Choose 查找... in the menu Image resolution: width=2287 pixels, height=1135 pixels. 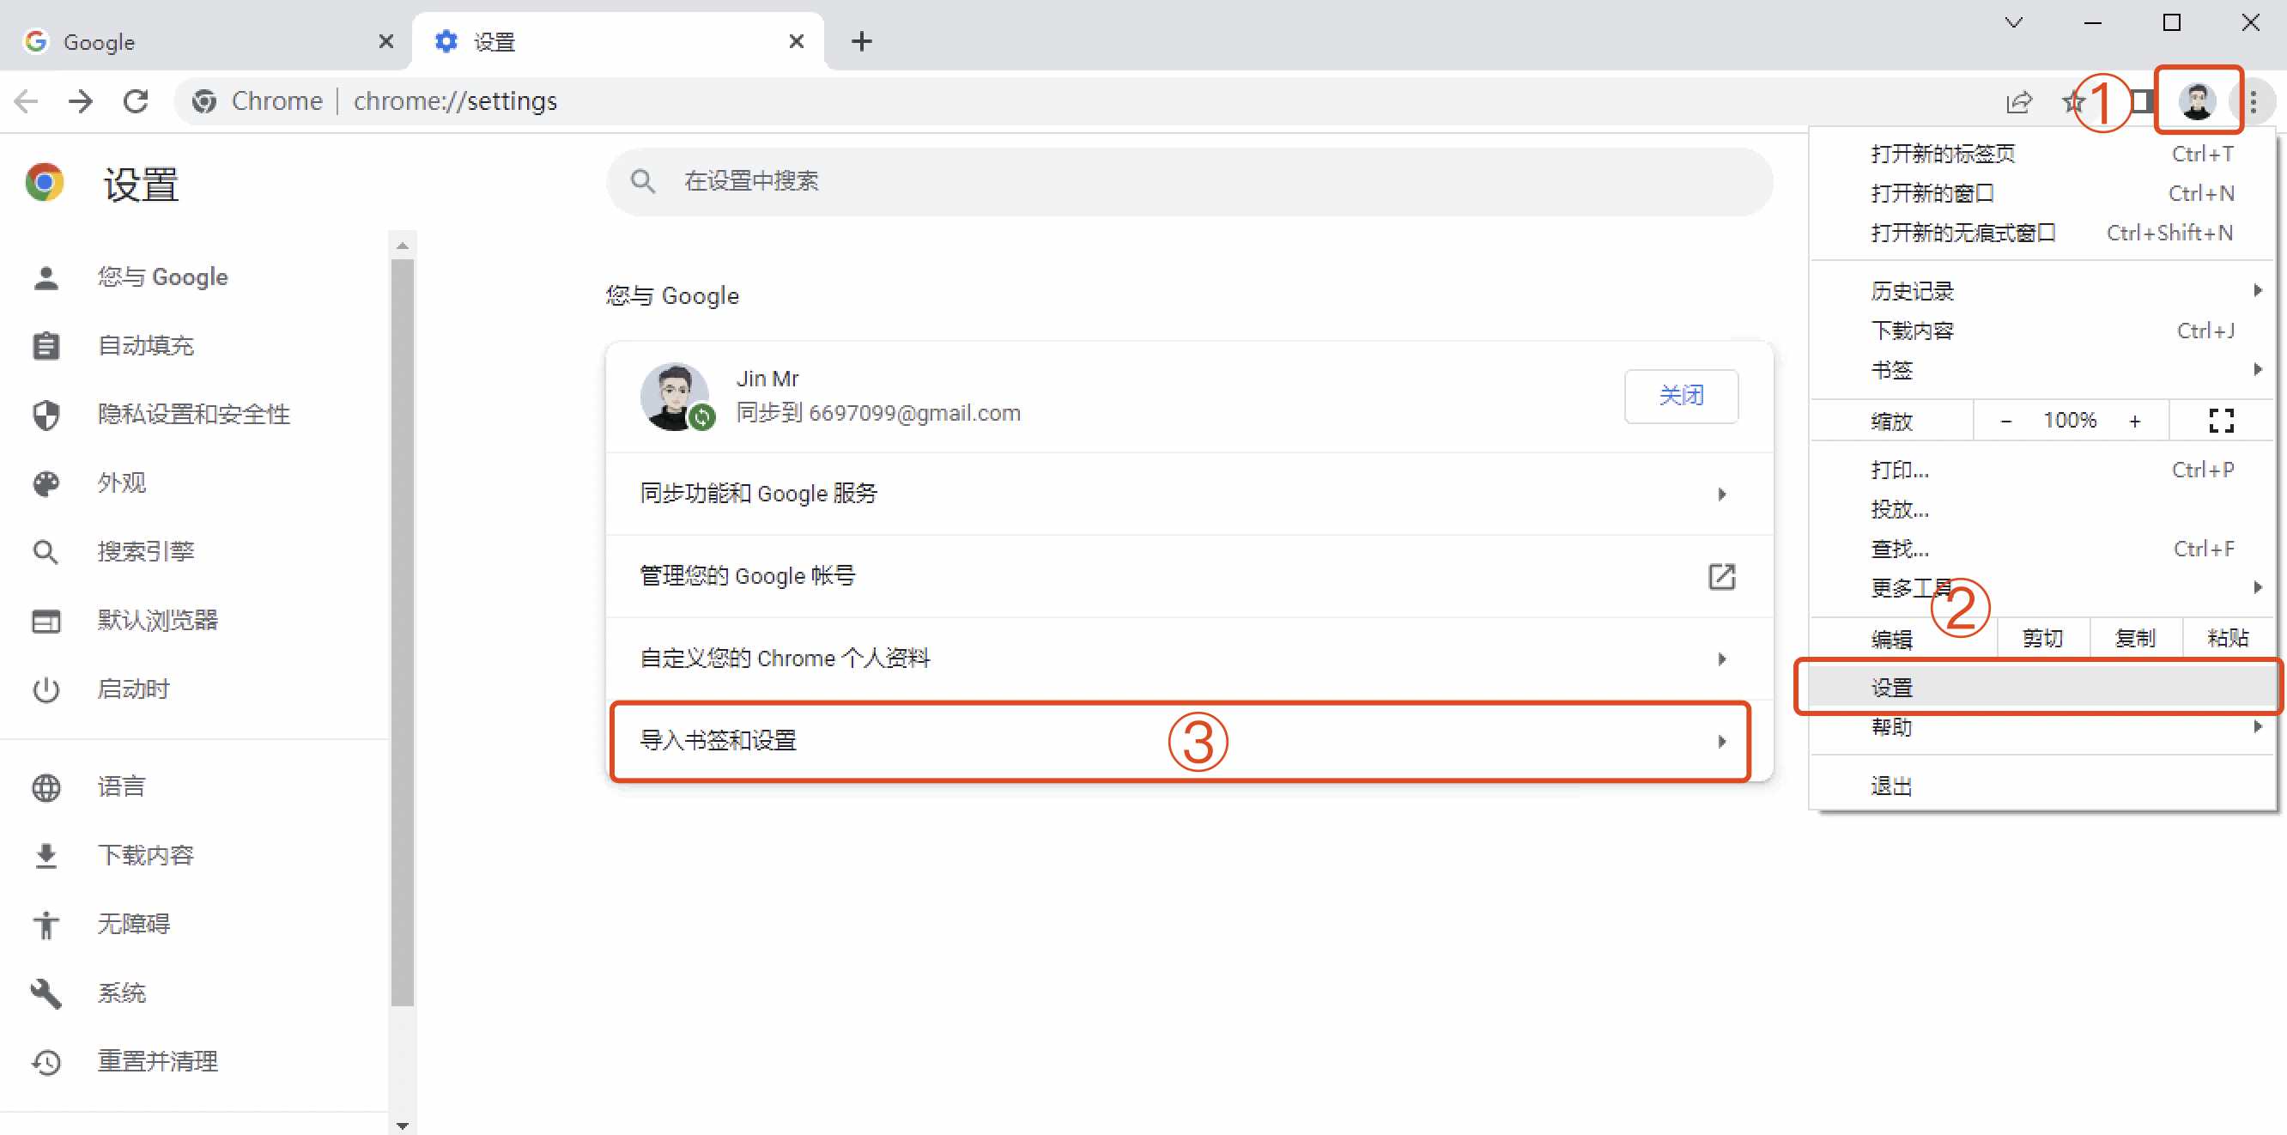(x=2042, y=549)
